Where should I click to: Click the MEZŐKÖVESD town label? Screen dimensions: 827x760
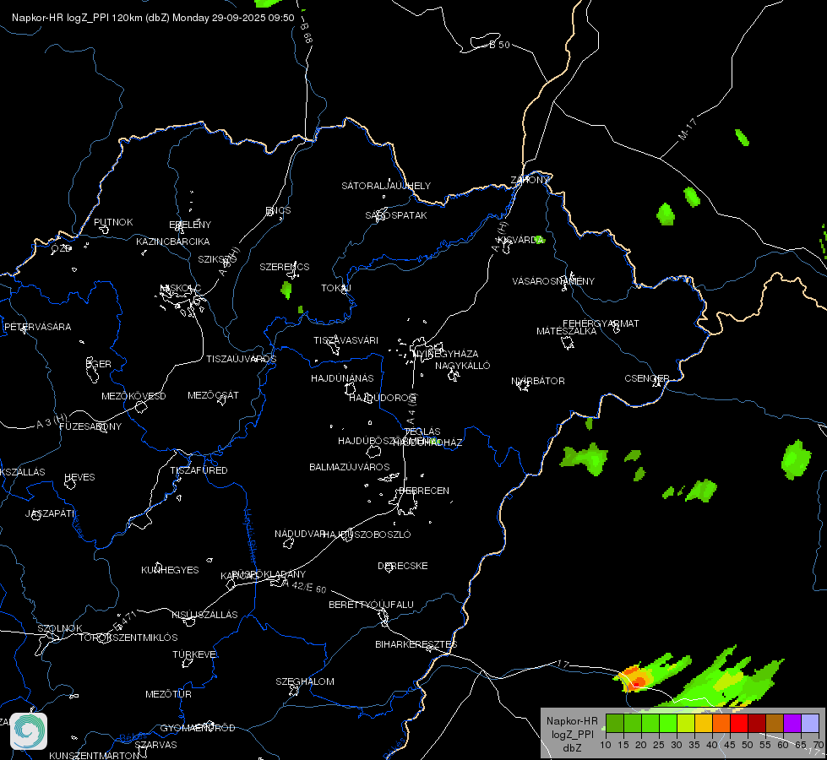[x=133, y=396]
